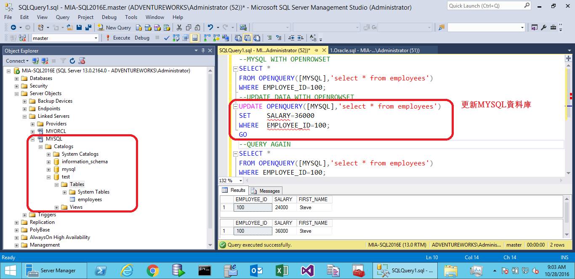Click the Refresh icon in Object Explorer
Viewport: 575px width, 279px height.
[72, 61]
